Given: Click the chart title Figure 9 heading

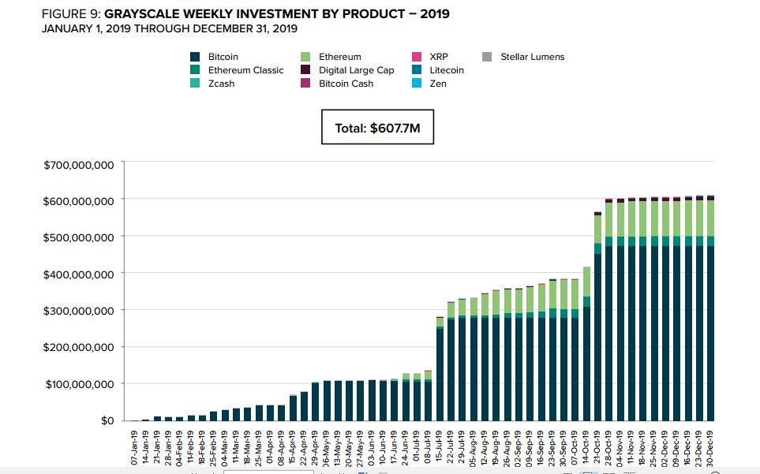Looking at the screenshot, I should 246,14.
